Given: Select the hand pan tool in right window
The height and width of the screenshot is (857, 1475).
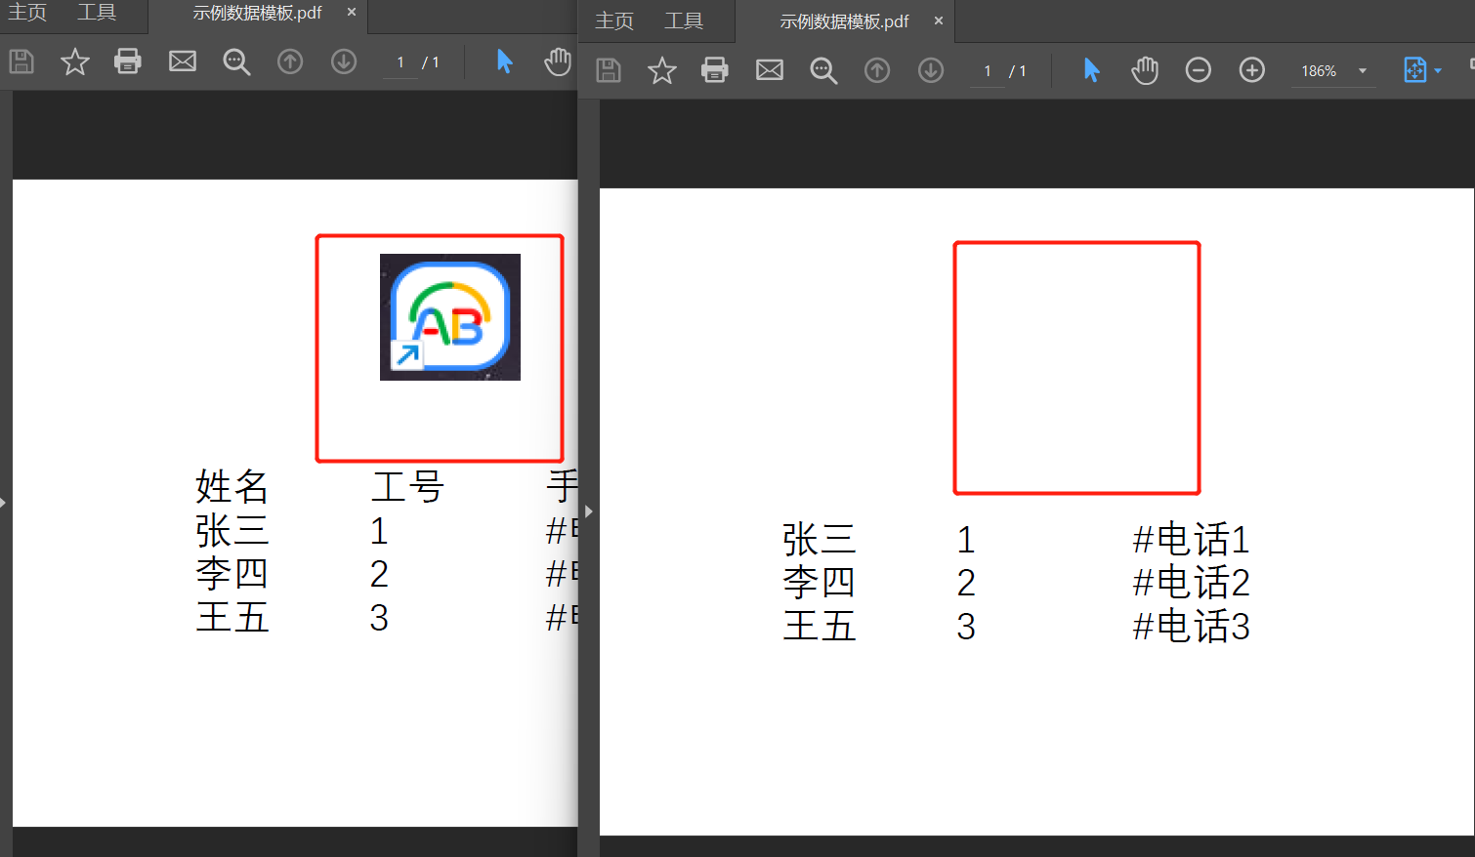Looking at the screenshot, I should (x=1145, y=70).
